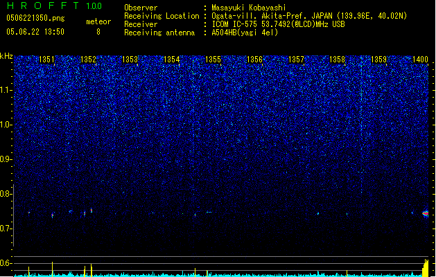
Task: Click the date stamp 05.06.22 13:50
Action: pos(35,32)
